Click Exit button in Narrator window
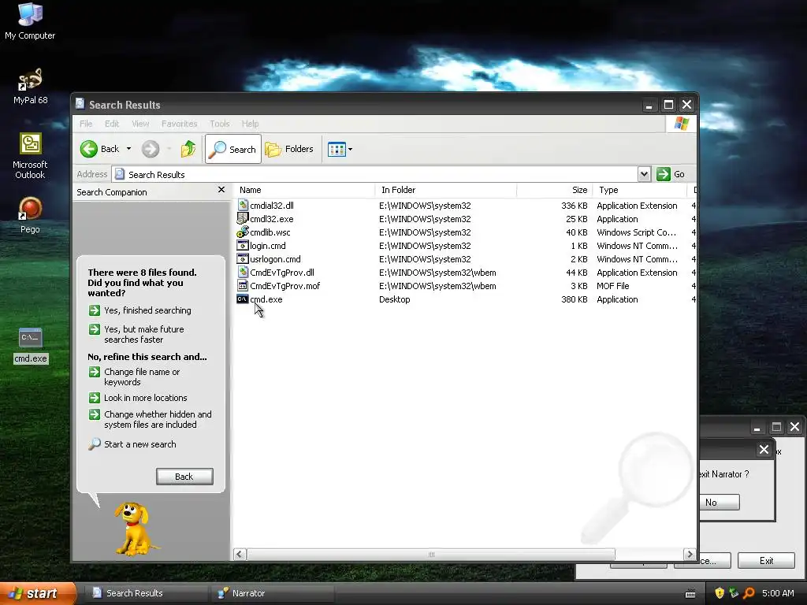The width and height of the screenshot is (807, 605). tap(766, 561)
